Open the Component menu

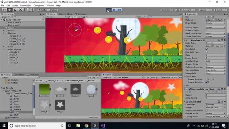tap(39, 6)
